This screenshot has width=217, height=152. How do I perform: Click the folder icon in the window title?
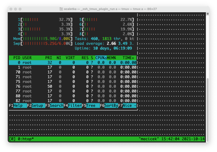pos(61,9)
